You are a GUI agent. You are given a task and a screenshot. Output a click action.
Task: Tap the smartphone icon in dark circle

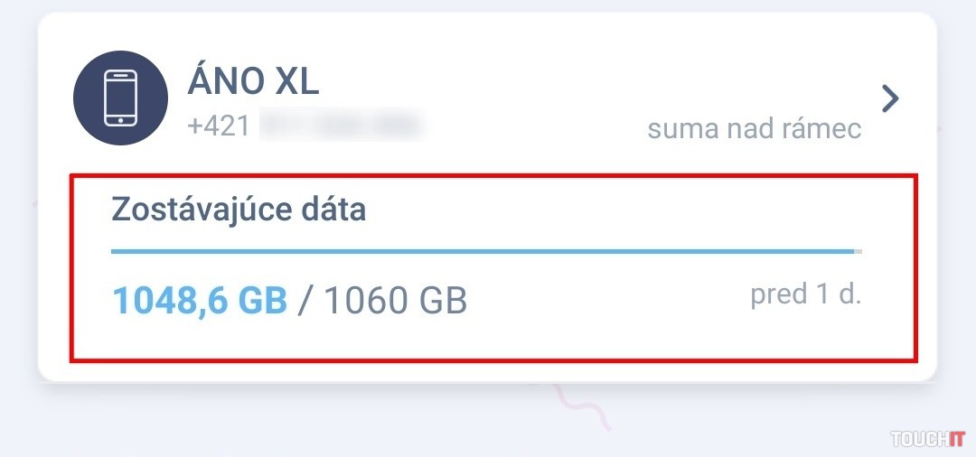[120, 98]
